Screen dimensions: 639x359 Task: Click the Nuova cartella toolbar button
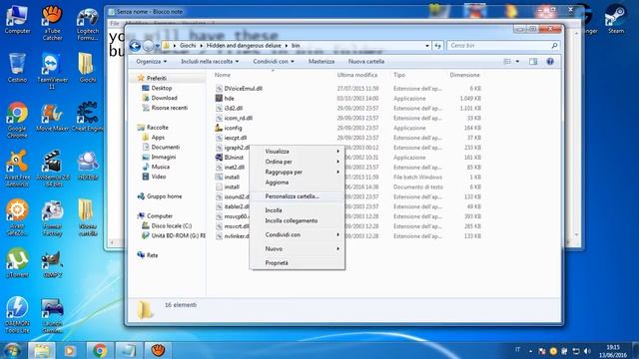coord(366,62)
